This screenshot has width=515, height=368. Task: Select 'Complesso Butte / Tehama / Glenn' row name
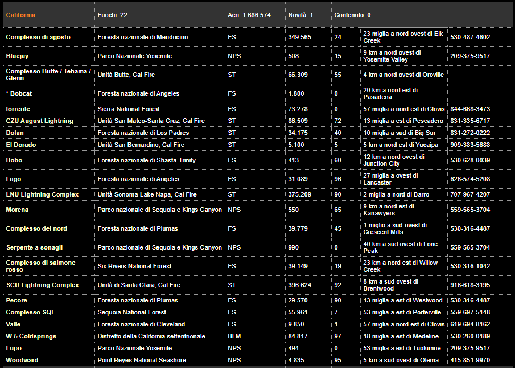click(x=48, y=75)
